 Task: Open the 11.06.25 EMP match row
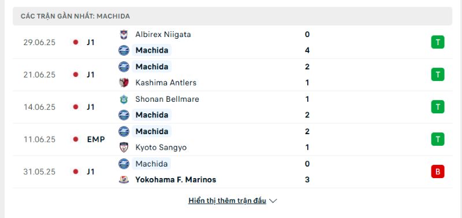coord(233,139)
